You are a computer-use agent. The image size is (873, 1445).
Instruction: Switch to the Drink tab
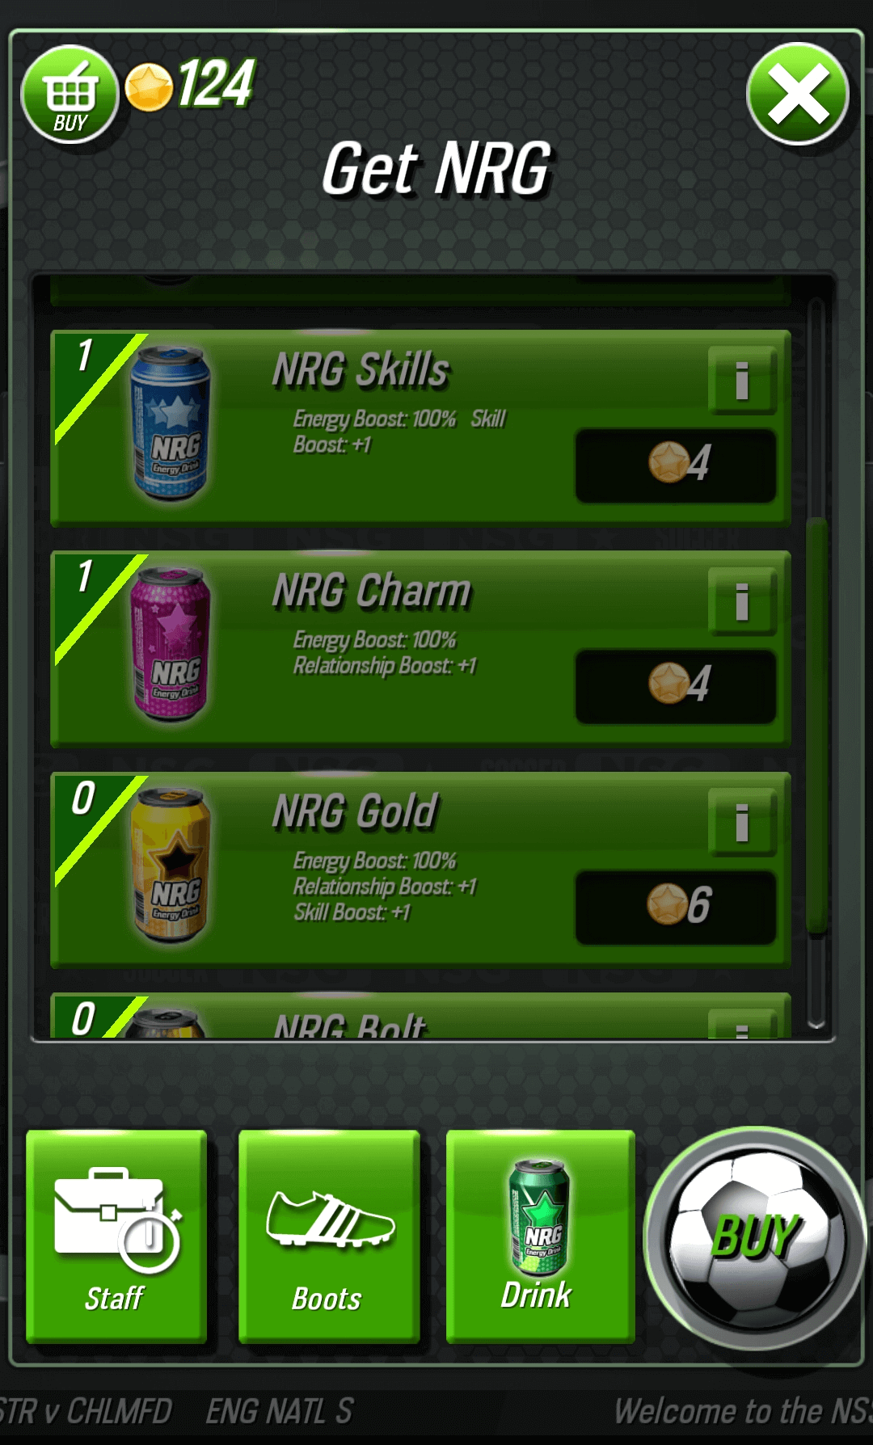tap(541, 1236)
